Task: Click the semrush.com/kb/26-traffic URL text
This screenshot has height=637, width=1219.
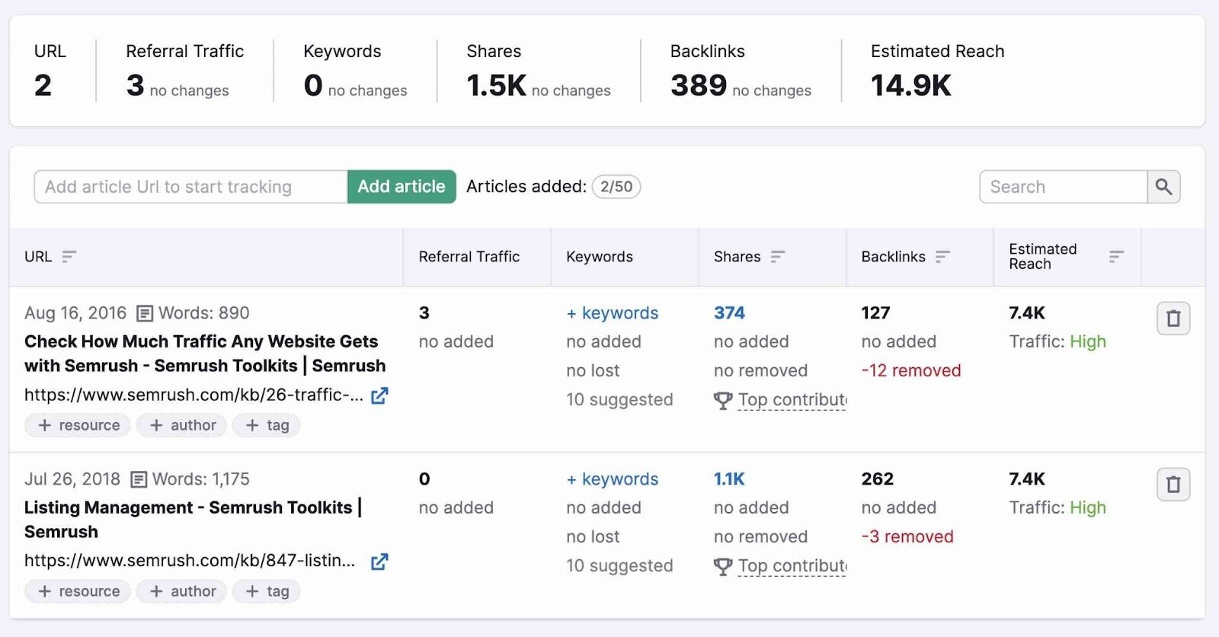Action: pos(194,395)
